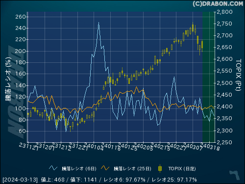Click the 騰落レシオ (25日) legend label
Image resolution: width=245 pixels, height=184 pixels.
pos(132,169)
